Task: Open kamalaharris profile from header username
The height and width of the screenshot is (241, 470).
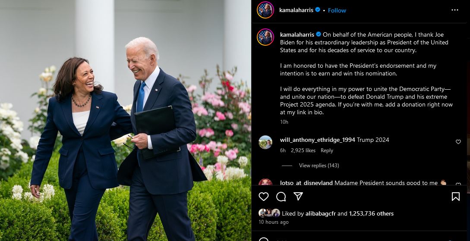Action: (x=296, y=10)
